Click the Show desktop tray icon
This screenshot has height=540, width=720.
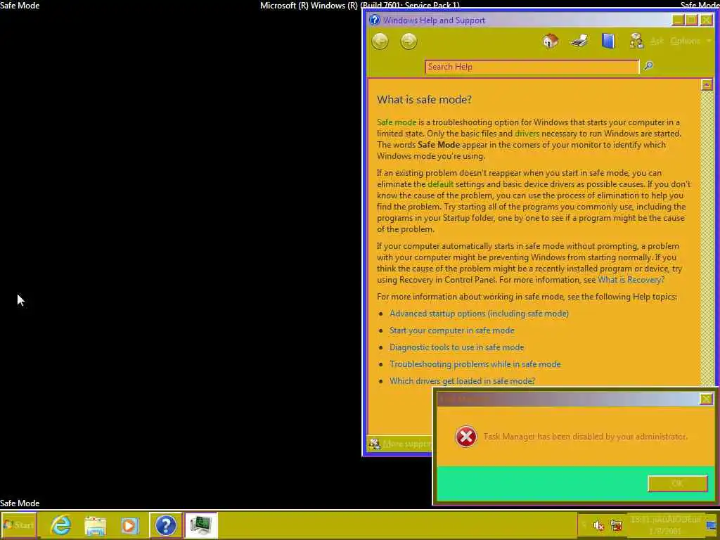click(712, 525)
